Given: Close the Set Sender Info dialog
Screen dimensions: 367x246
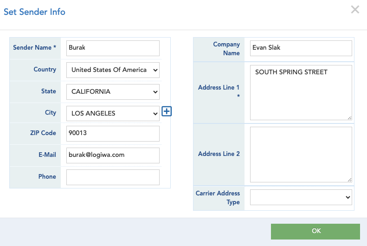Looking at the screenshot, I should click(355, 10).
